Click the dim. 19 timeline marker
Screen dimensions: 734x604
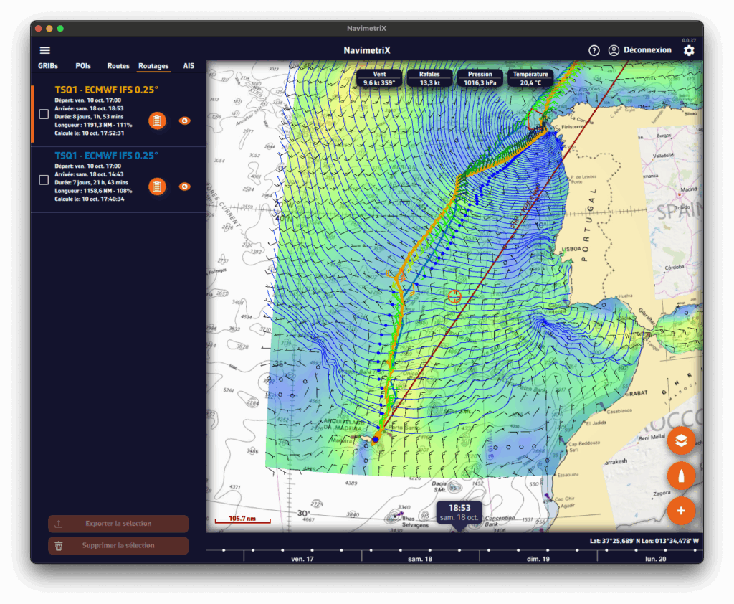point(537,558)
